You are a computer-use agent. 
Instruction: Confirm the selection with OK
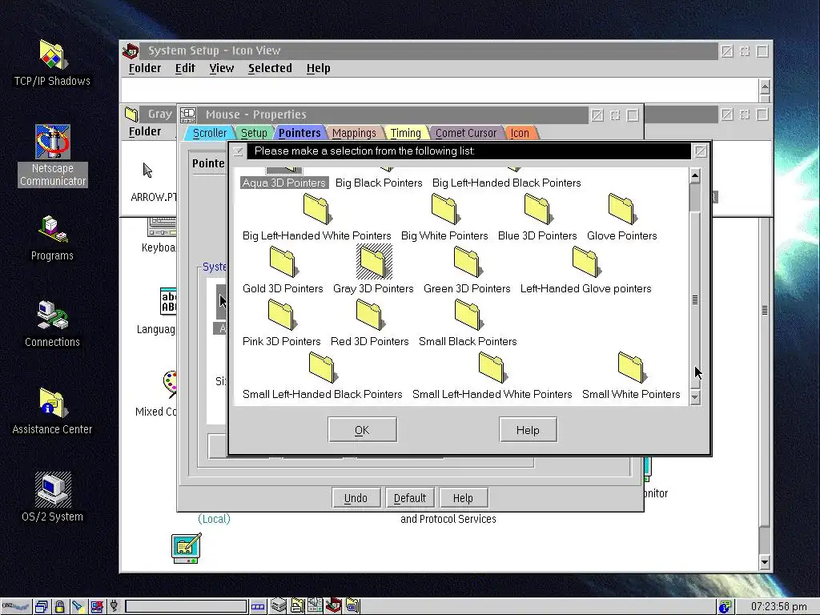tap(362, 430)
